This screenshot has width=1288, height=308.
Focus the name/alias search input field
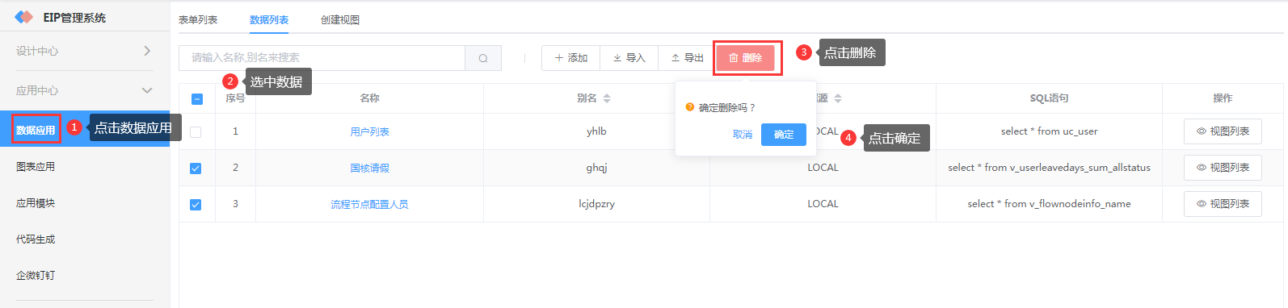pyautogui.click(x=322, y=58)
